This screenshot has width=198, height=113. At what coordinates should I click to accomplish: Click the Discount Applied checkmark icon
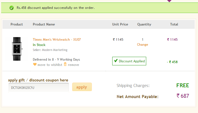[116, 61]
